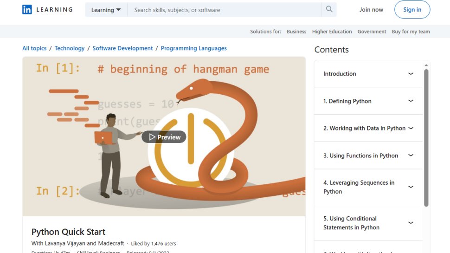Screen dimensions: 450x253
Task: Go to Programming Languages breadcrumb
Action: pyautogui.click(x=194, y=48)
